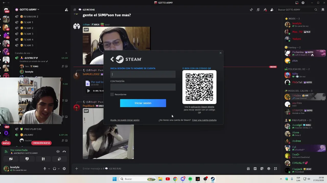Go back with Steam login arrow
The width and height of the screenshot is (327, 183).
point(112,59)
